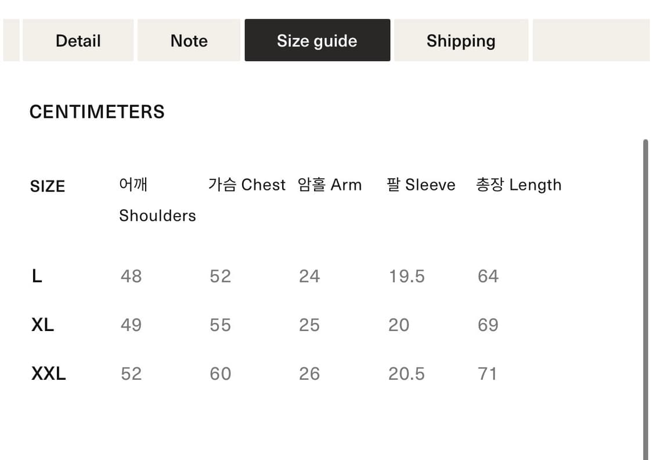This screenshot has height=460, width=653.
Task: Click the Arm column header
Action: tap(330, 185)
